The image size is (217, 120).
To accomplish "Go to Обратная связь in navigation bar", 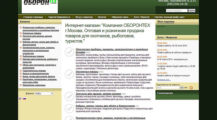I will (x=120, y=17).
